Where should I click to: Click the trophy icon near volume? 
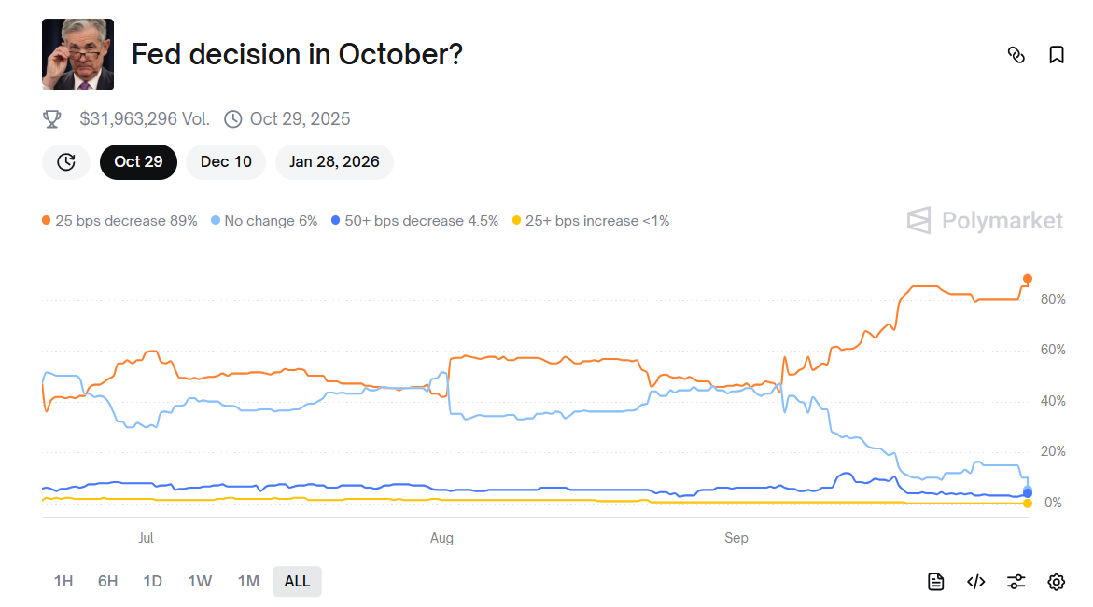click(x=52, y=119)
